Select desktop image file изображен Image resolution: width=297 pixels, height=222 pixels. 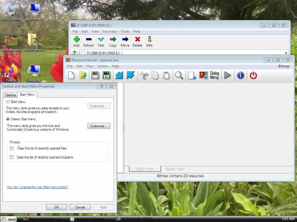[x=11, y=44]
